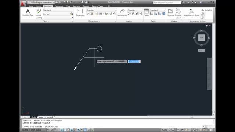The width and height of the screenshot is (235, 132).
Task: Open the Layout1 drawing tab
Action: click(x=41, y=117)
